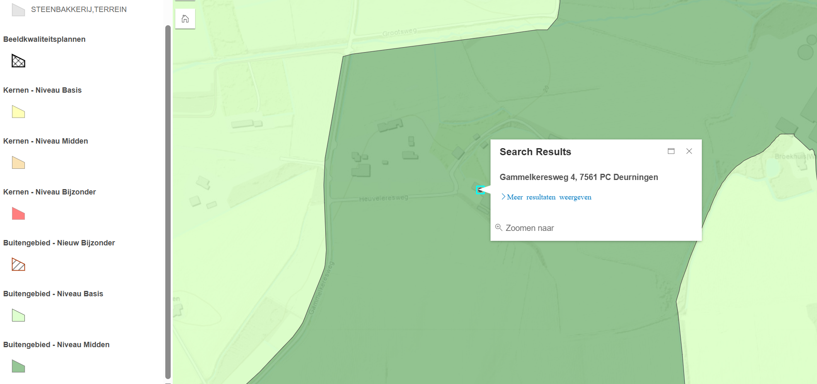Viewport: 817px width, 384px height.
Task: Click the Buitengebied - Nieuw Bijzonder hatched swatch
Action: pyautogui.click(x=19, y=264)
